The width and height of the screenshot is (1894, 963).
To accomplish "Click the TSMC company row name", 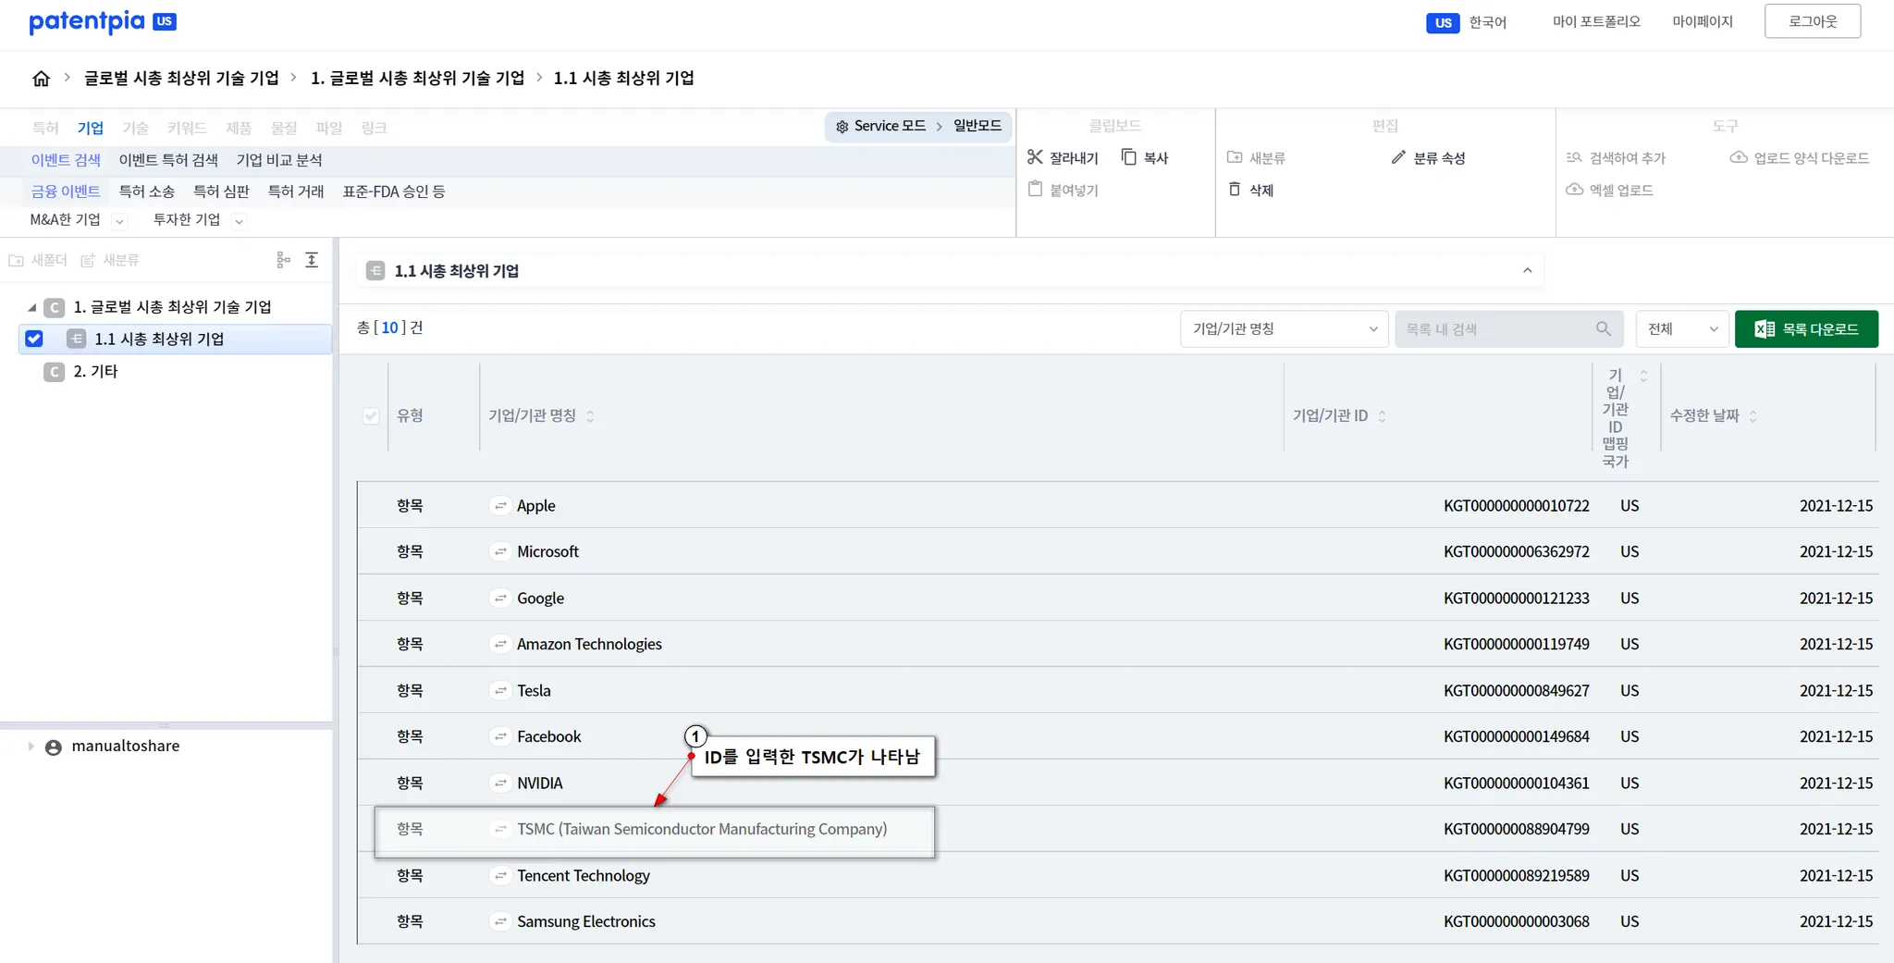I will tap(702, 829).
